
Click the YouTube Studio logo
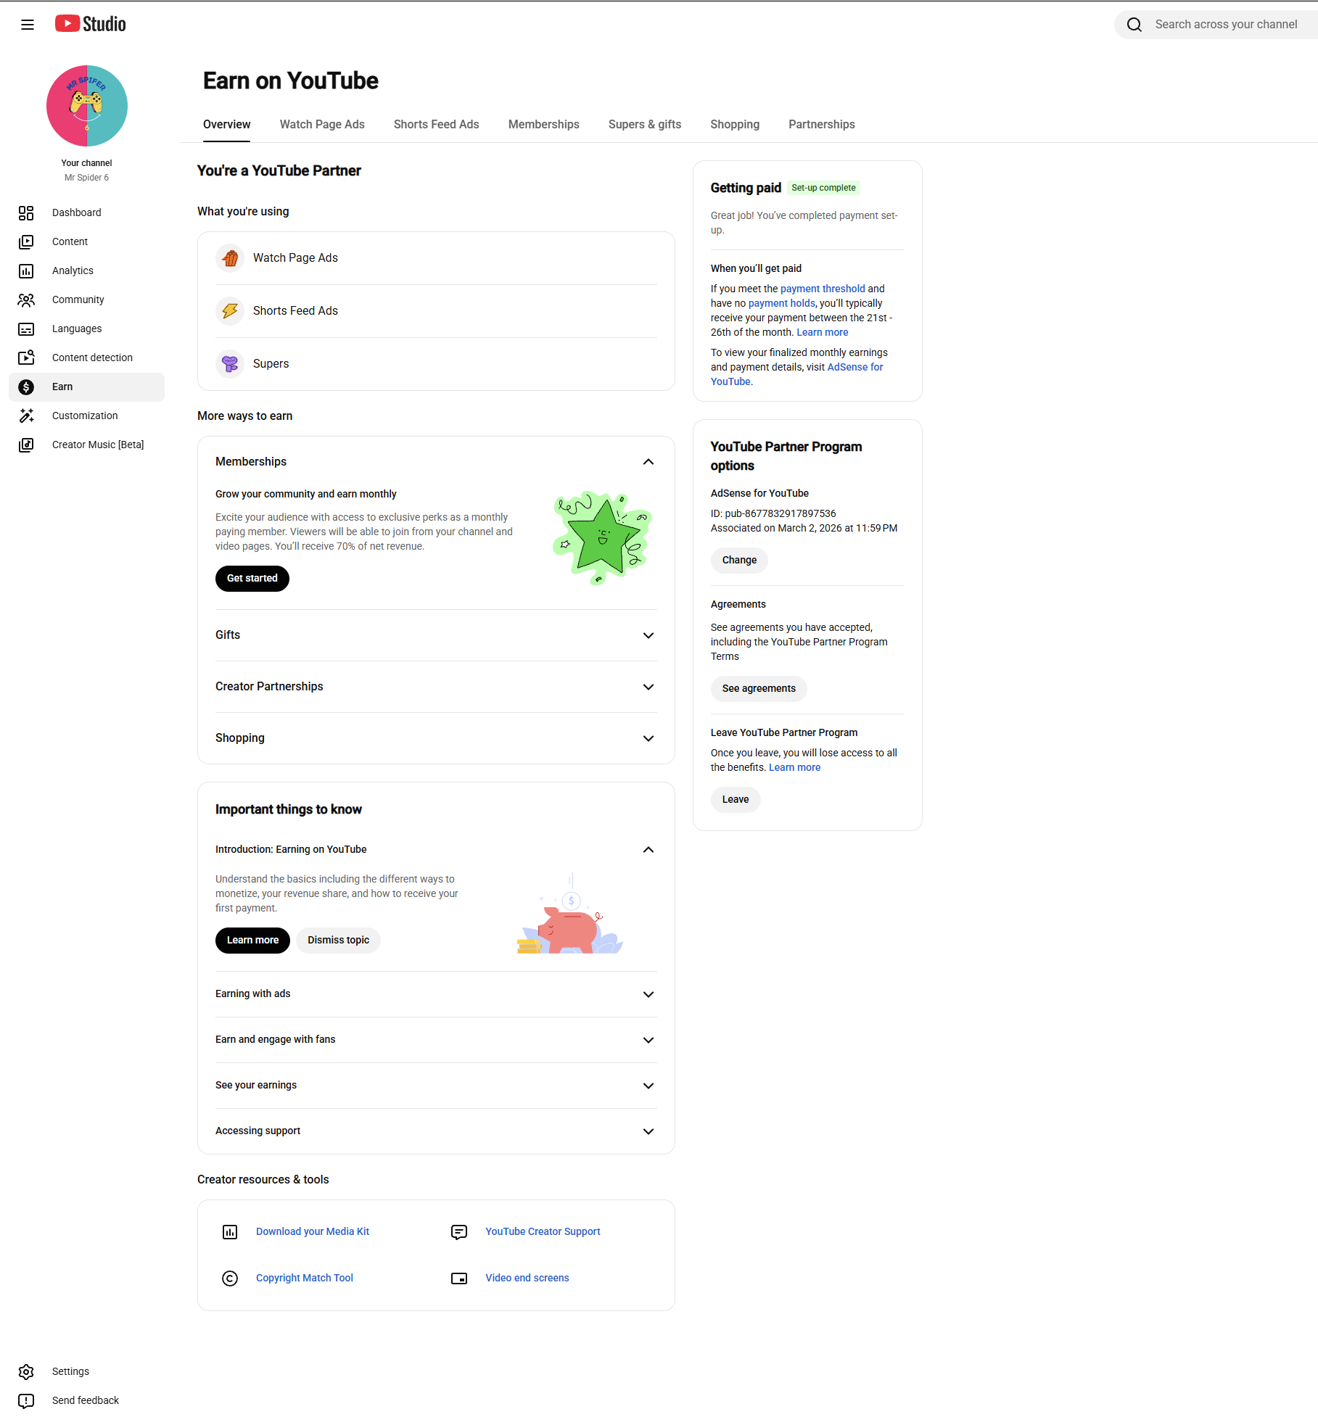pos(91,24)
